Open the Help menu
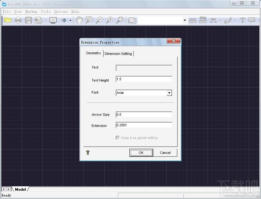The width and height of the screenshot is (261, 199). (75, 12)
